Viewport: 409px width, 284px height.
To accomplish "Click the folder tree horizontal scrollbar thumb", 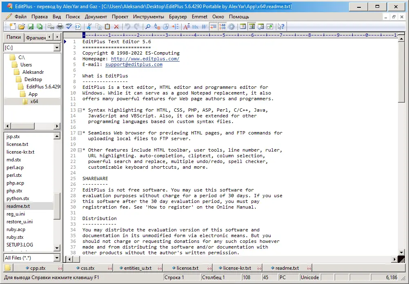I will tap(23, 126).
